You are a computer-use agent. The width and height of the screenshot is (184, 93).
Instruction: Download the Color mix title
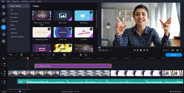coord(70,29)
